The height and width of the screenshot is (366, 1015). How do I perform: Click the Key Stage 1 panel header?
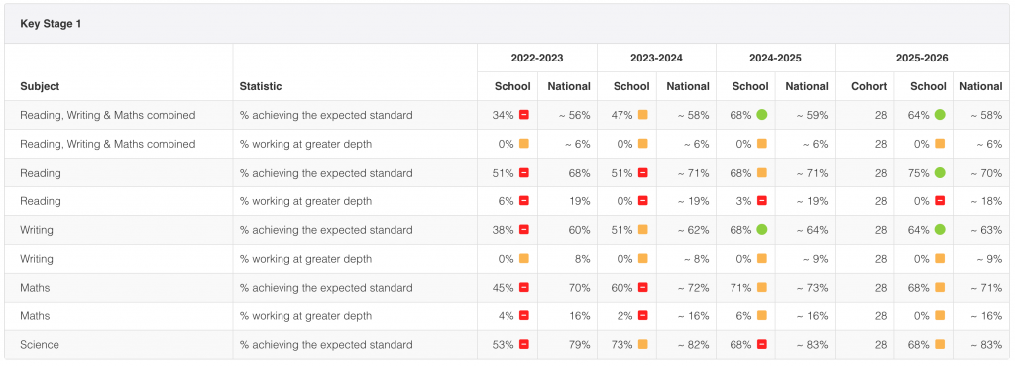pos(507,24)
